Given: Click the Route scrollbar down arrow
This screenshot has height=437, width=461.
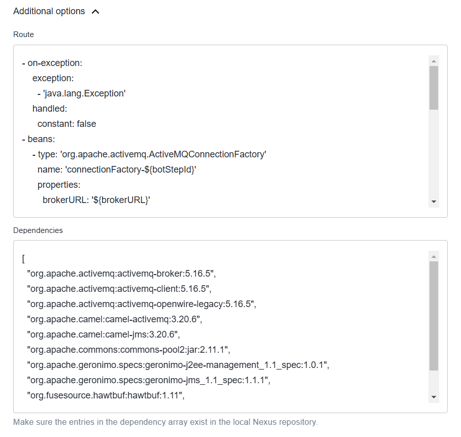Looking at the screenshot, I should point(434,201).
